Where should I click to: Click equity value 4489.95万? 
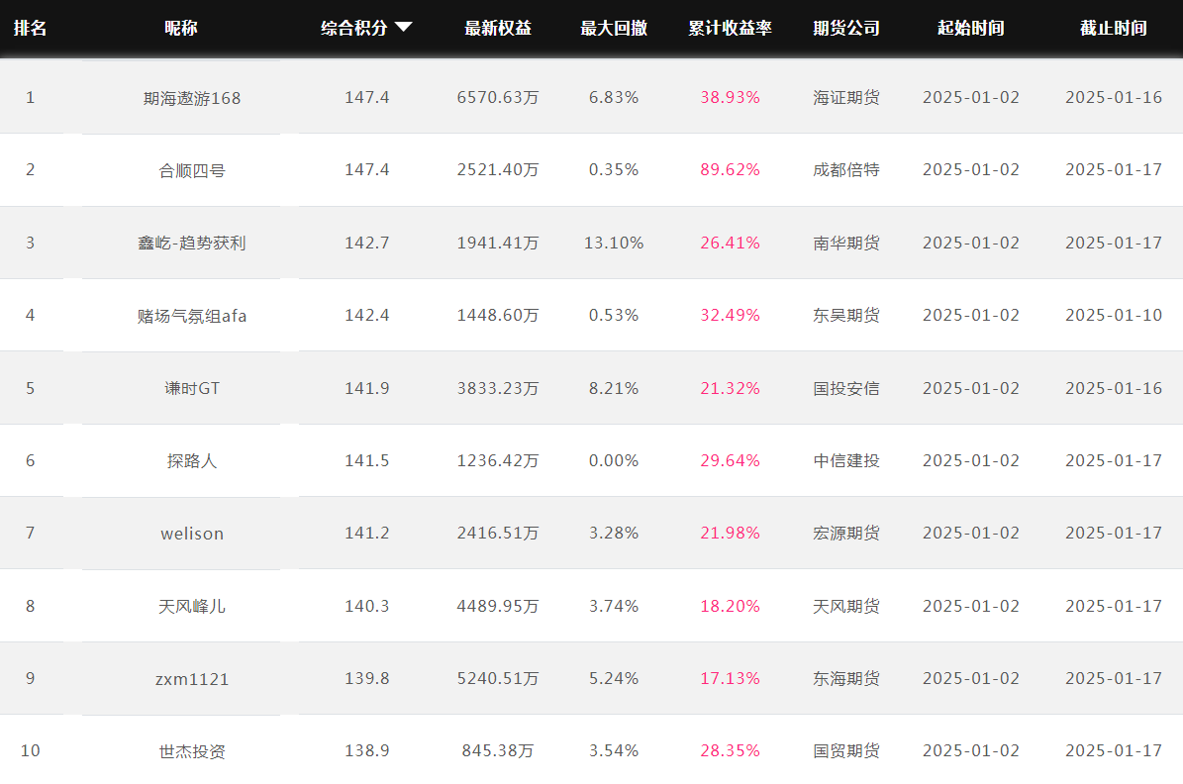pyautogui.click(x=498, y=606)
